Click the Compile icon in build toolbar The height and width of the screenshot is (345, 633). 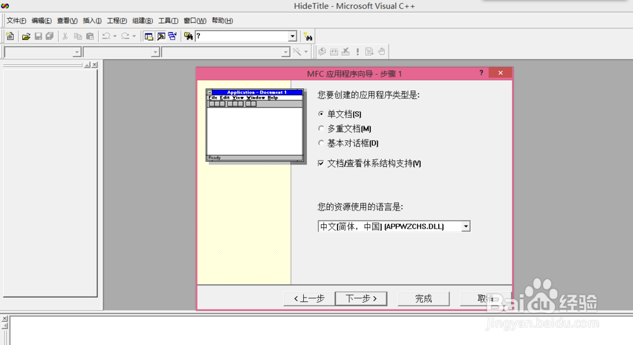[322, 52]
